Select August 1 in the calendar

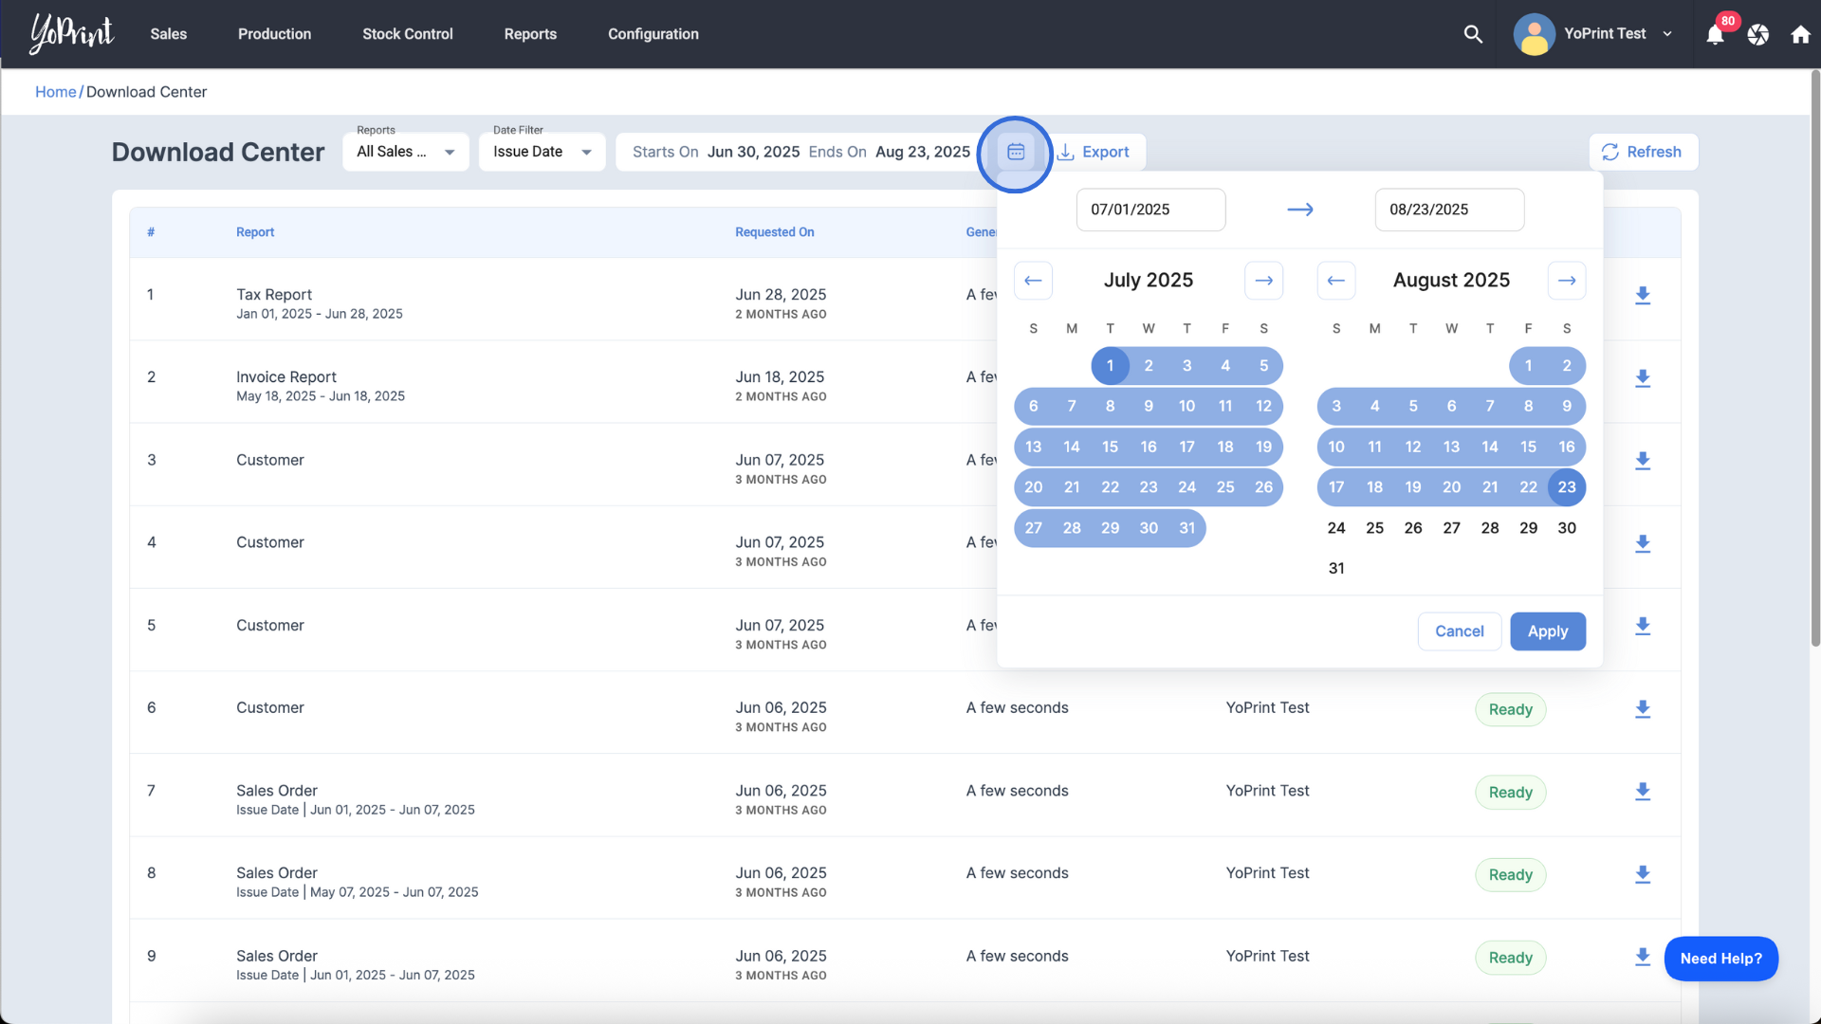click(1528, 366)
